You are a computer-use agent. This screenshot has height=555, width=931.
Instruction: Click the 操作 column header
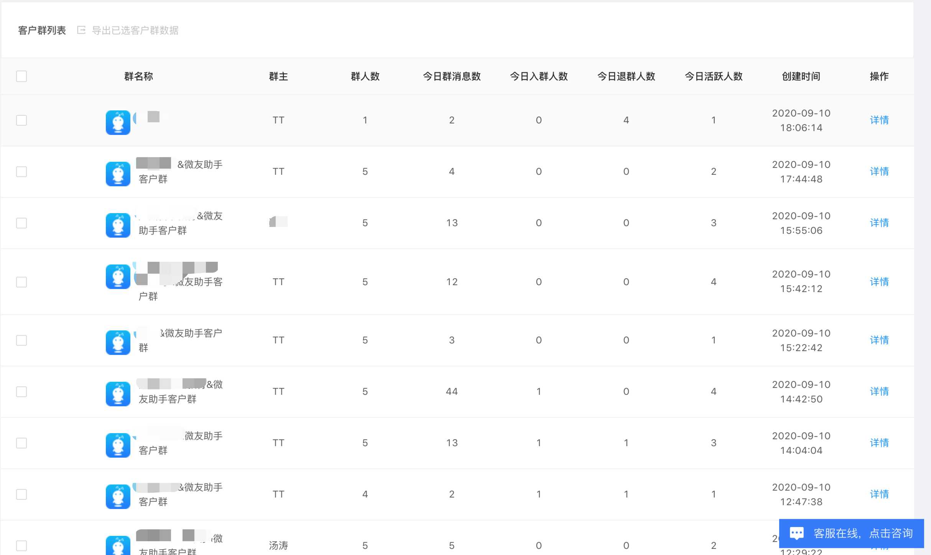879,76
